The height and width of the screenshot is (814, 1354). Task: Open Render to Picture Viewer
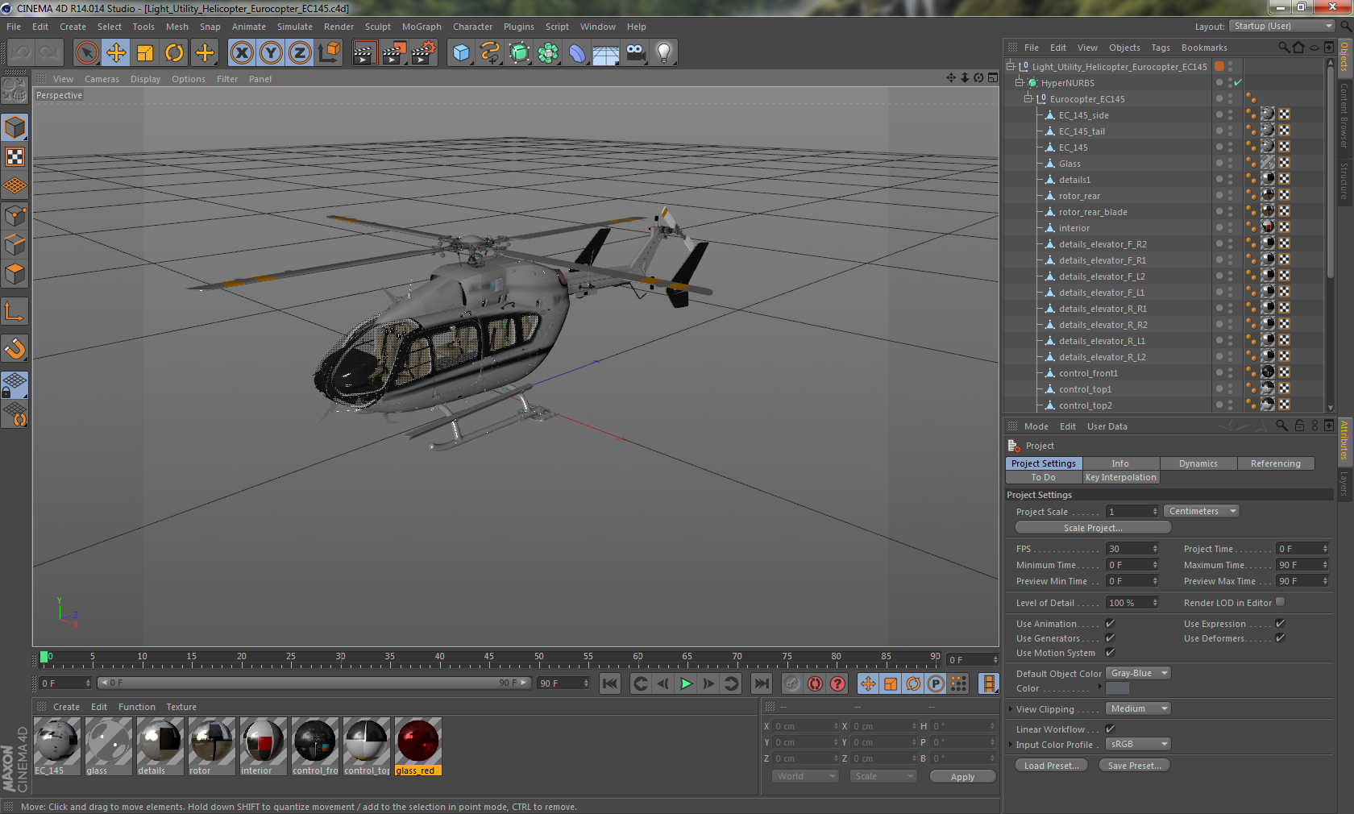[394, 53]
